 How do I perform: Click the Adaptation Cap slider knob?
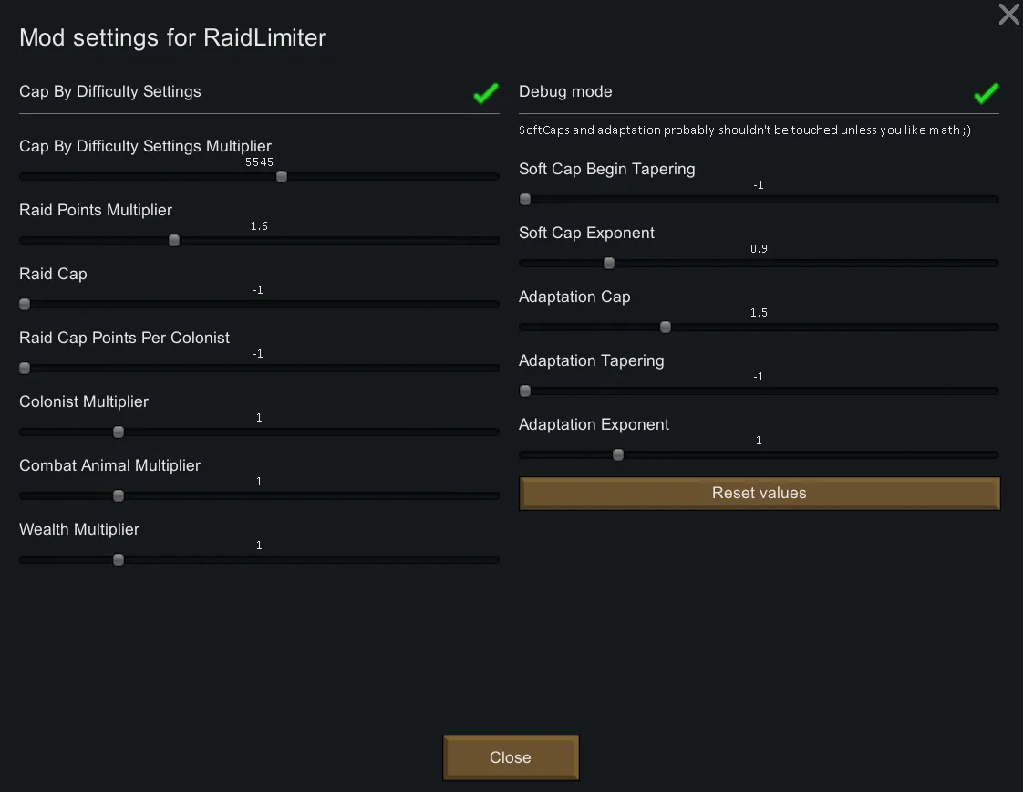coord(666,327)
